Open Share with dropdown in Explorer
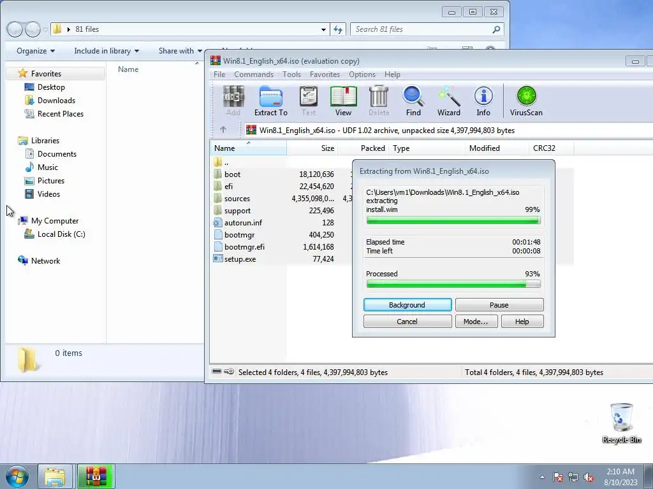Image resolution: width=653 pixels, height=489 pixels. 180,51
